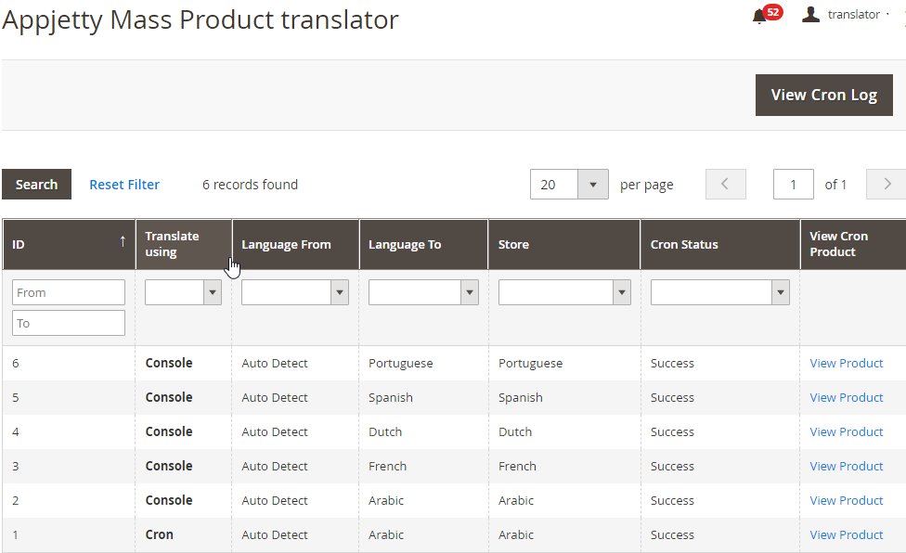Click the translator user account icon
The width and height of the screenshot is (906, 553).
point(810,15)
